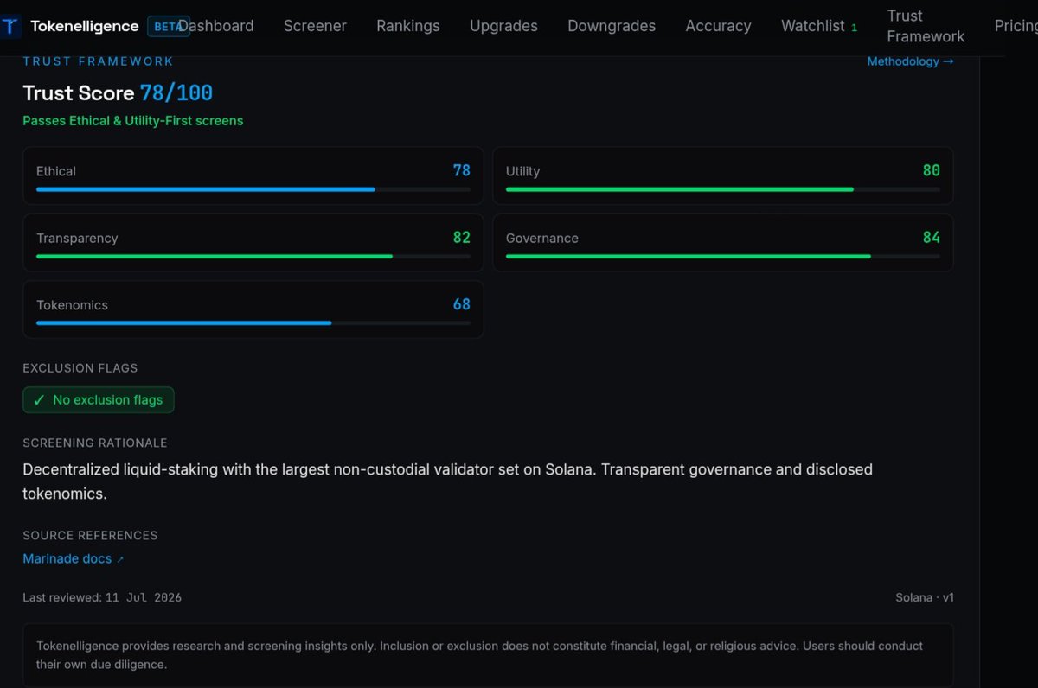Open the Methodology link
This screenshot has height=688, width=1038.
(x=910, y=61)
